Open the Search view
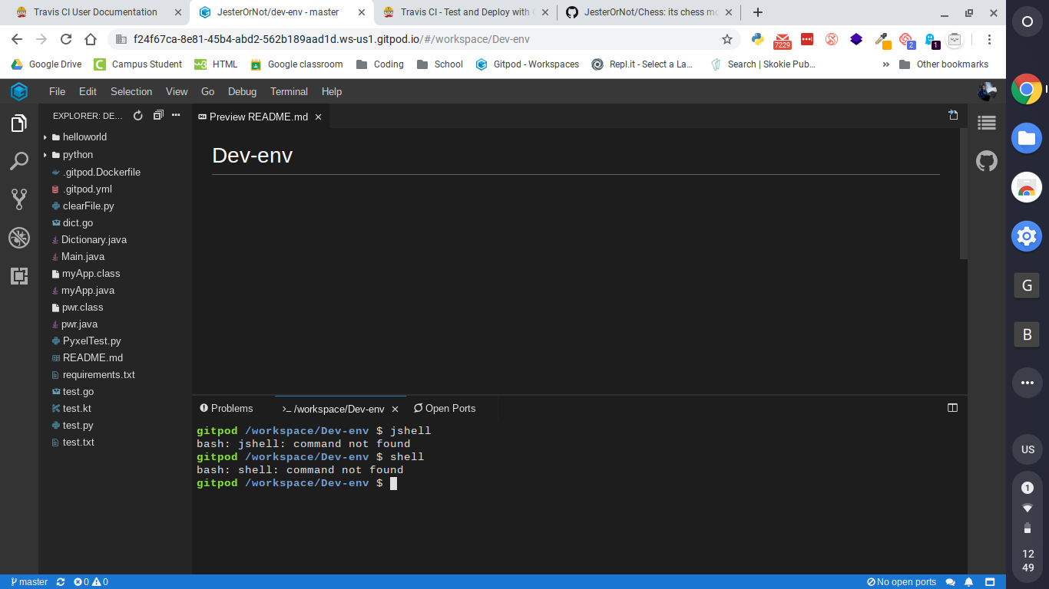 (x=19, y=161)
